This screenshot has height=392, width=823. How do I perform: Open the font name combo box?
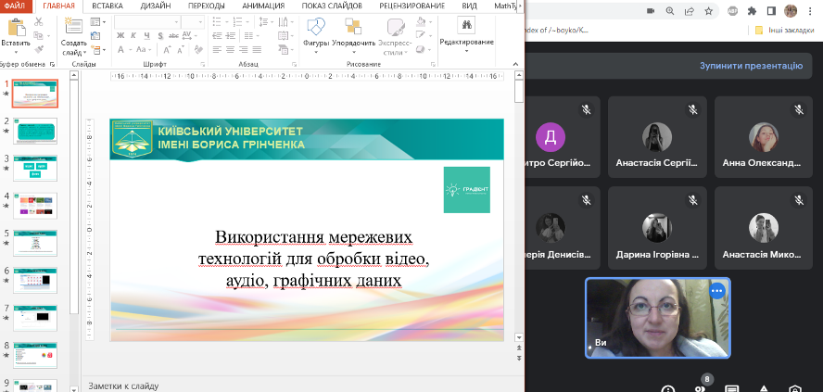point(146,20)
